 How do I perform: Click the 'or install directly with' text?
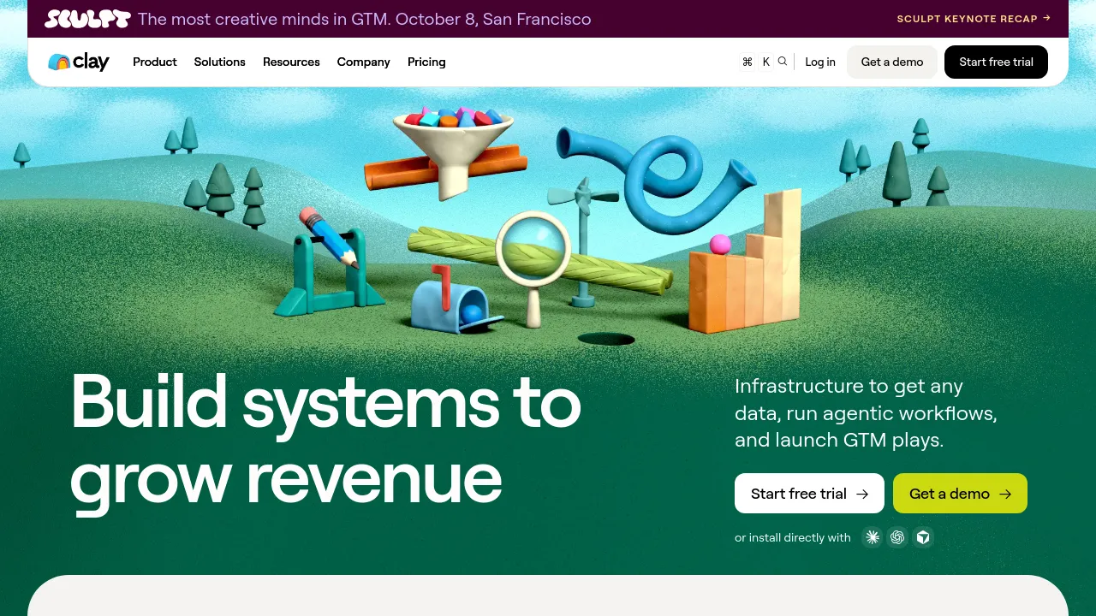(x=793, y=537)
